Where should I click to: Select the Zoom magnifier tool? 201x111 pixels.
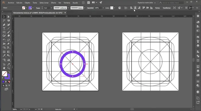pyautogui.click(x=9, y=68)
